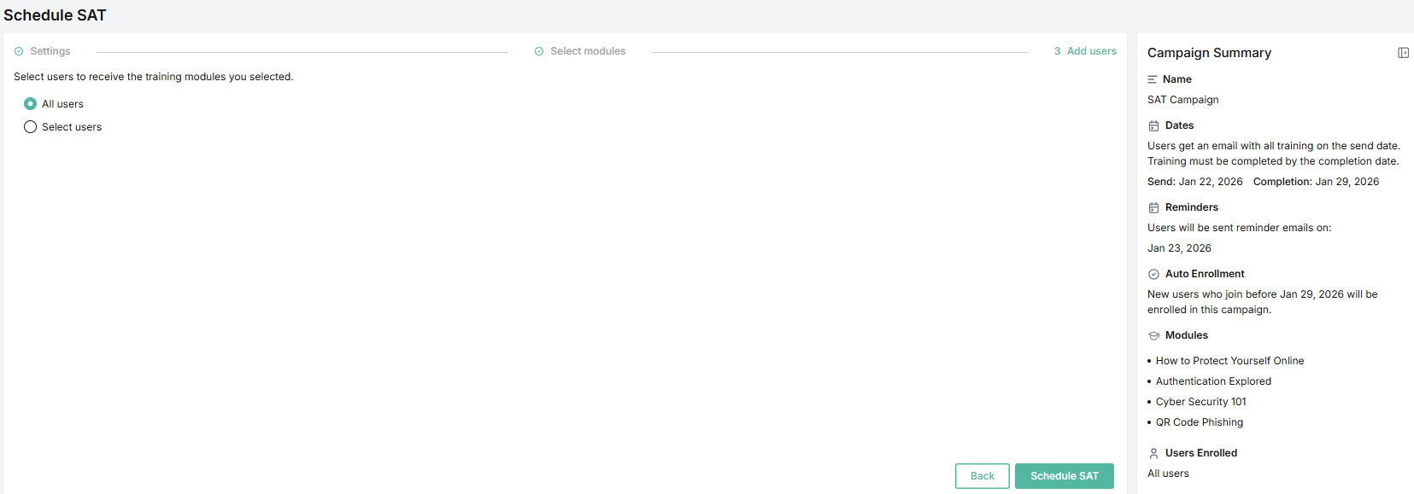The width and height of the screenshot is (1414, 494).
Task: Click the Select modules step checkmark icon
Action: 539,51
